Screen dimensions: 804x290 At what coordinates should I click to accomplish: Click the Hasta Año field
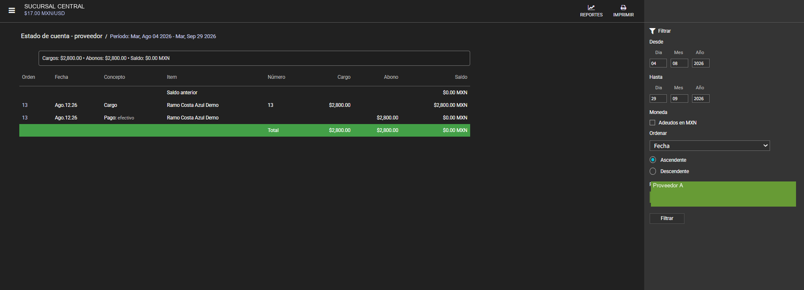701,98
